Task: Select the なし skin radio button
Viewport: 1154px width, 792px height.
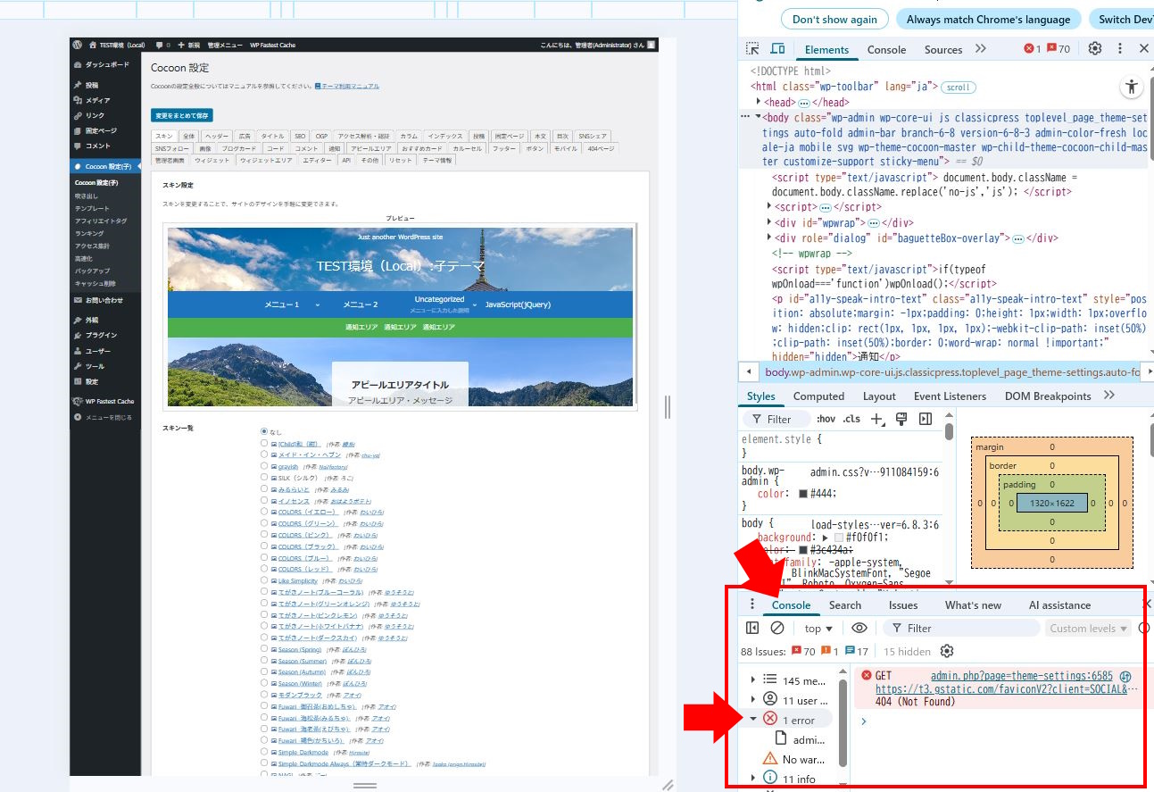Action: (x=264, y=431)
